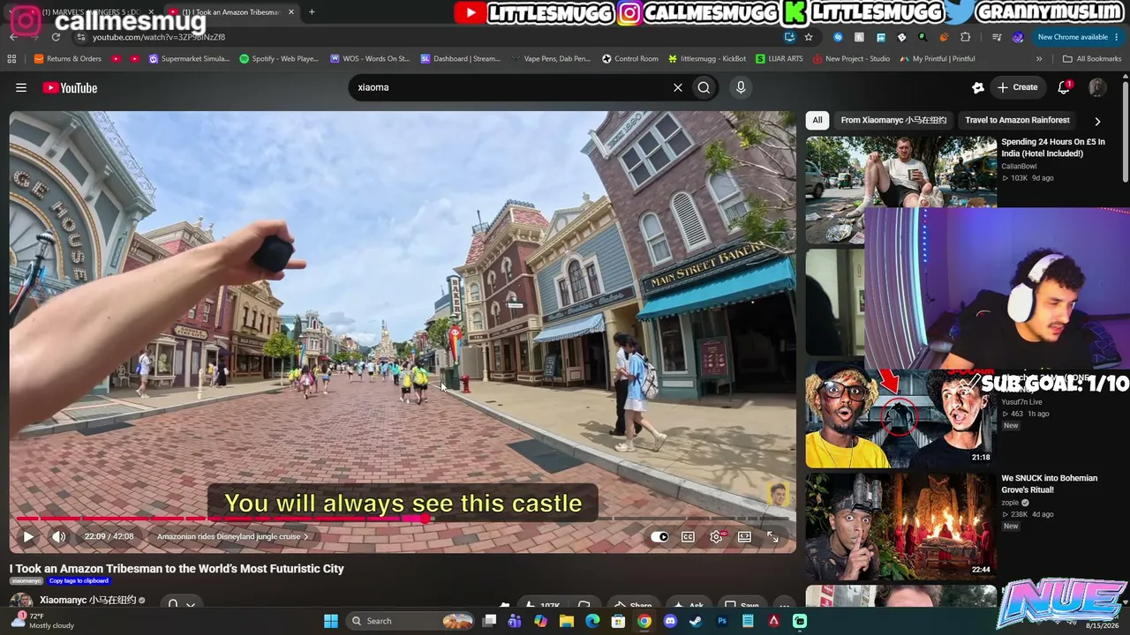
Task: Open 'WOS - Words On St...' bookmark
Action: click(x=370, y=59)
